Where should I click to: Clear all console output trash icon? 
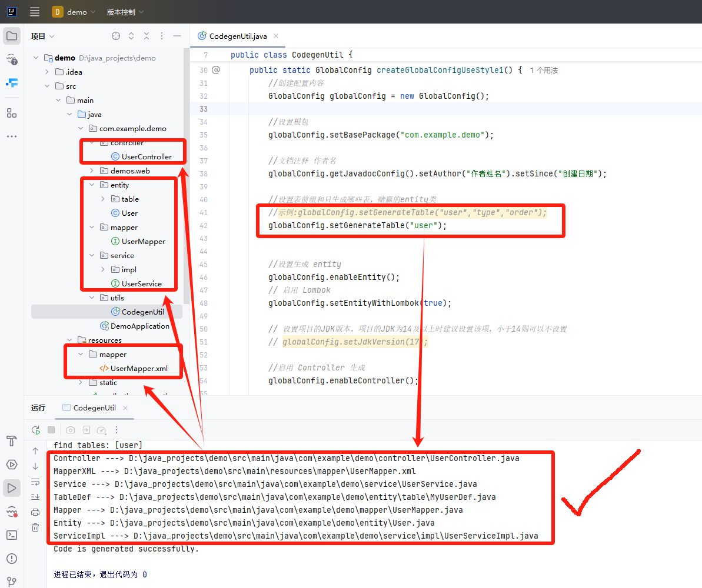pyautogui.click(x=35, y=527)
